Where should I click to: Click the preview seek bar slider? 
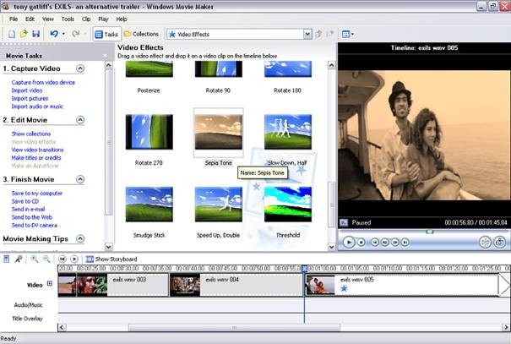(430, 232)
